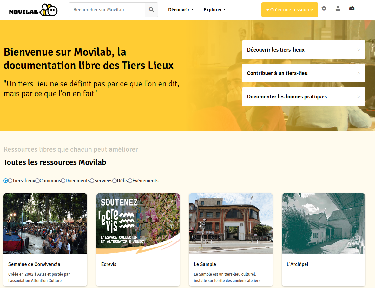Open Découvrir les tiers-lieux link
Viewport: 375px width, 288px height.
[x=304, y=50]
